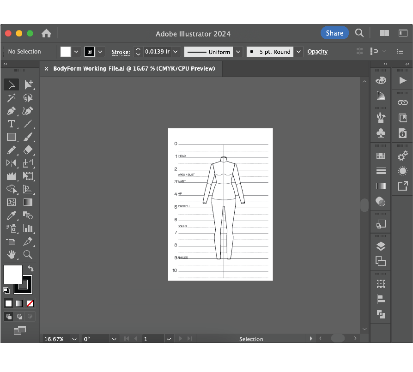413x372 pixels.
Task: Select the Pen tool
Action: pos(12,111)
